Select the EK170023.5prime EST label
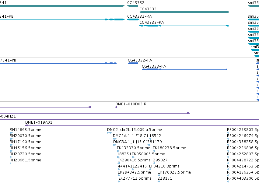This screenshot has height=183, width=259. [174, 172]
